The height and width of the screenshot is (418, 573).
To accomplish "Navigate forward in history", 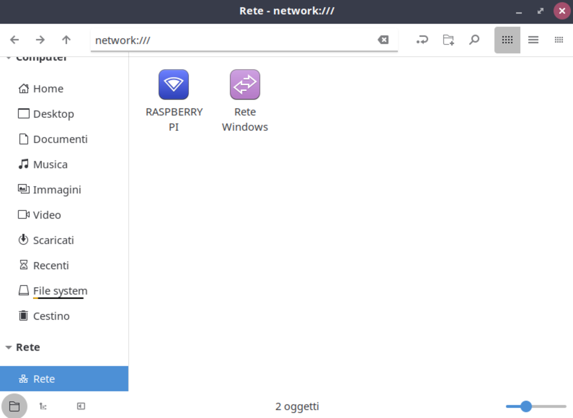I will click(x=40, y=40).
